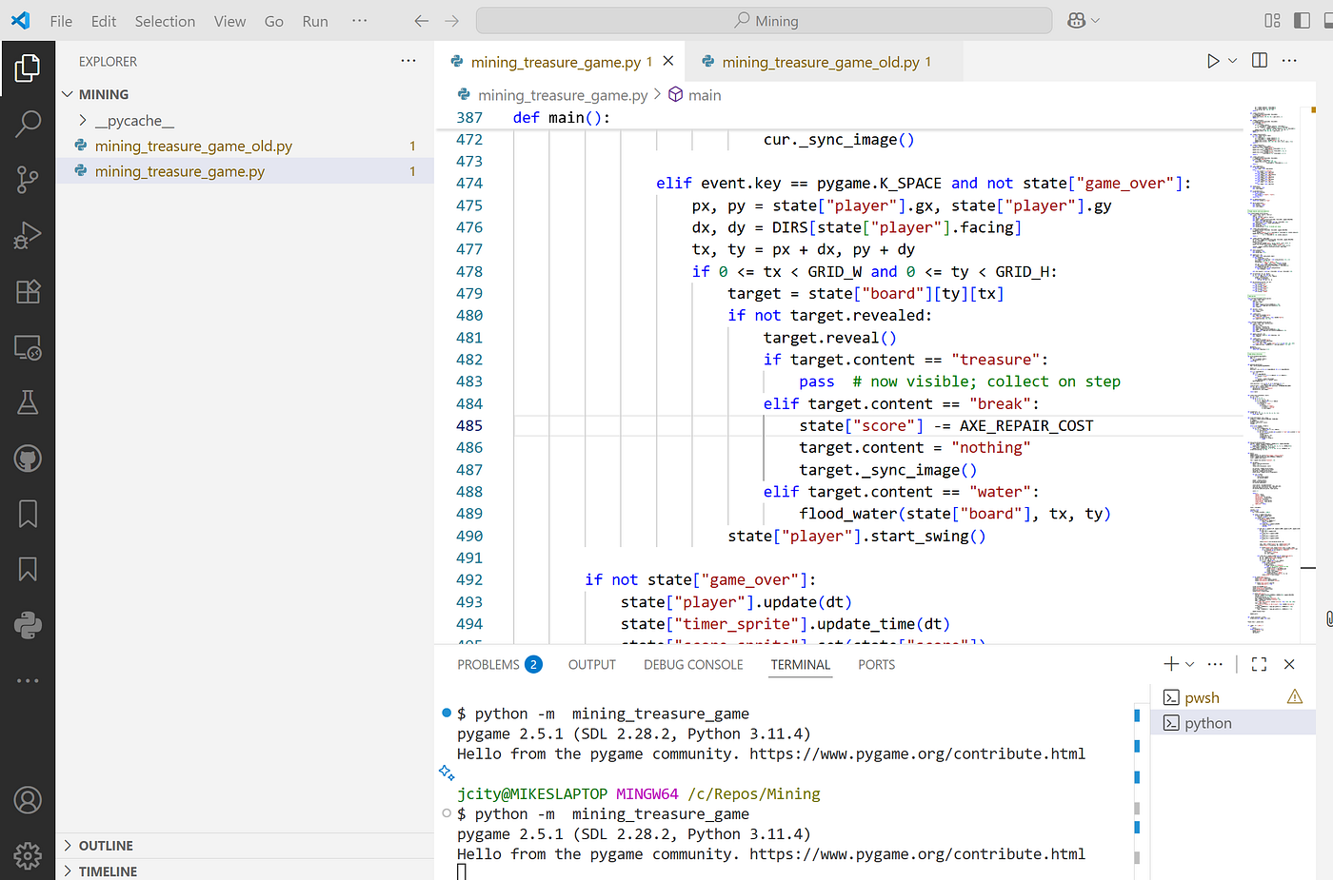Viewport: 1333px width, 880px height.
Task: Open the GitHub view in activity bar
Action: click(29, 459)
